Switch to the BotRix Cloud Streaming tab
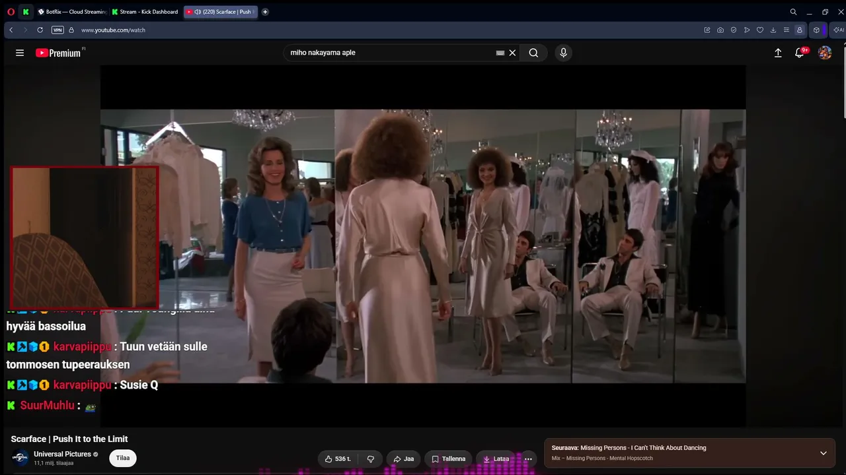 72,12
